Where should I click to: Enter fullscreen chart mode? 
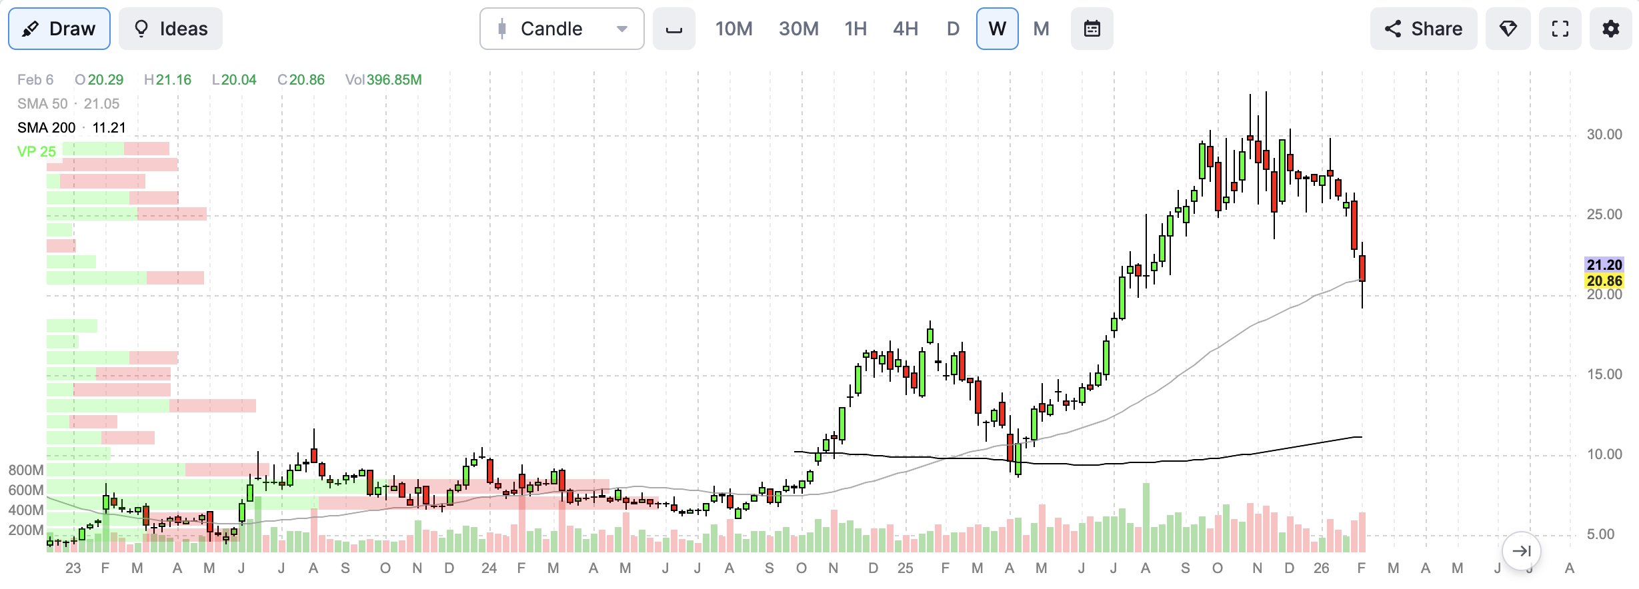[1560, 29]
